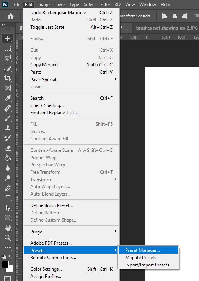Open the Type menu
Screen dimensions: 199x281
[74, 4]
